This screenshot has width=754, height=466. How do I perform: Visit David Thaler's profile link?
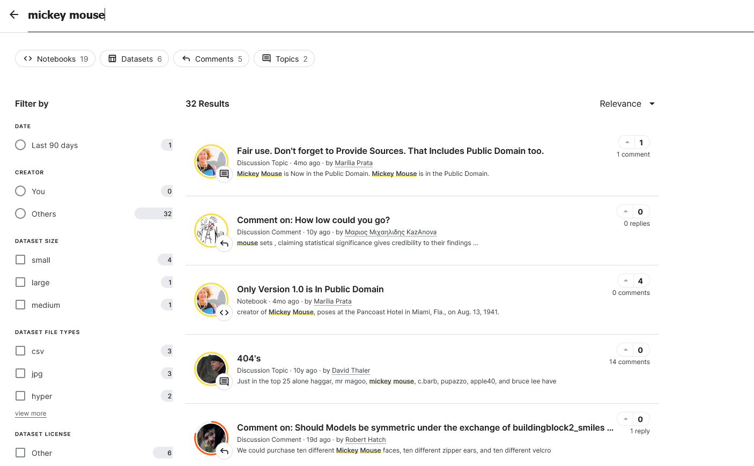pos(351,371)
